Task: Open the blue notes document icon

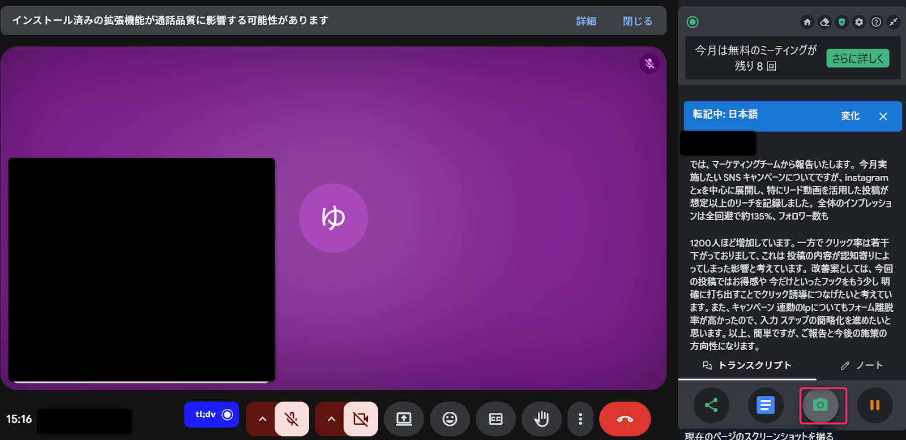Action: click(766, 405)
